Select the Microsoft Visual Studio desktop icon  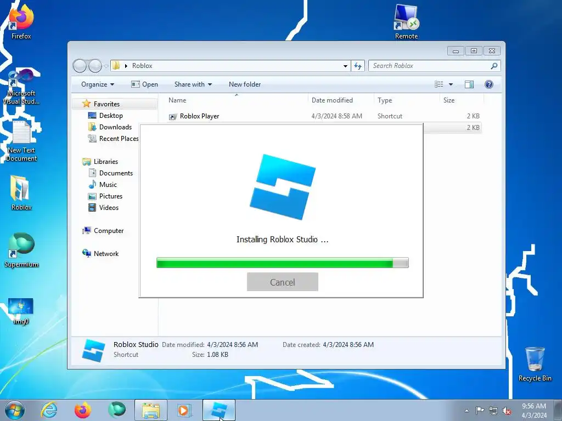21,86
